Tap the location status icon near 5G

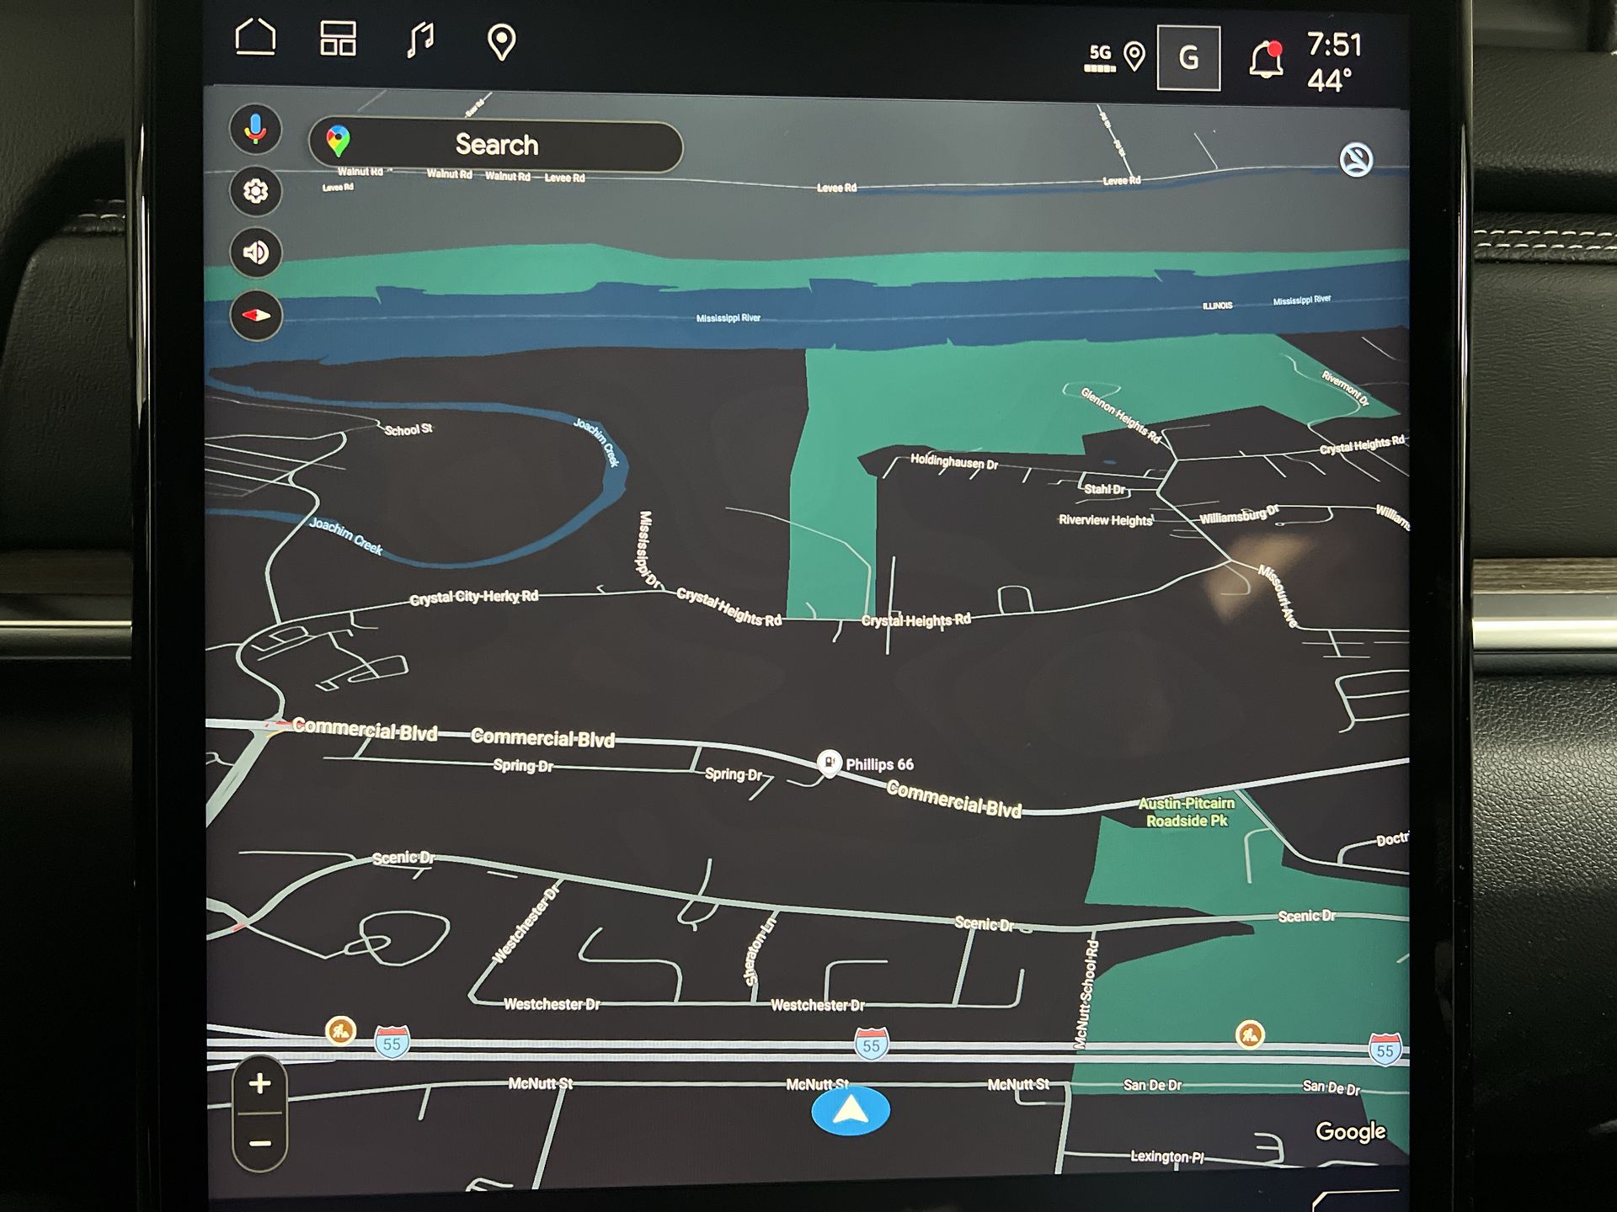pos(1134,56)
